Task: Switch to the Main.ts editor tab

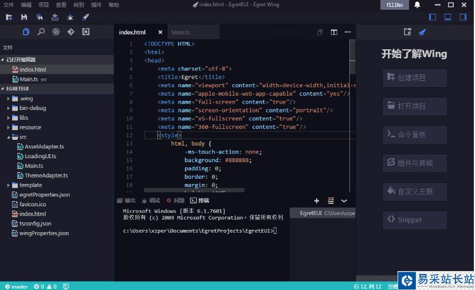Action: pos(193,32)
